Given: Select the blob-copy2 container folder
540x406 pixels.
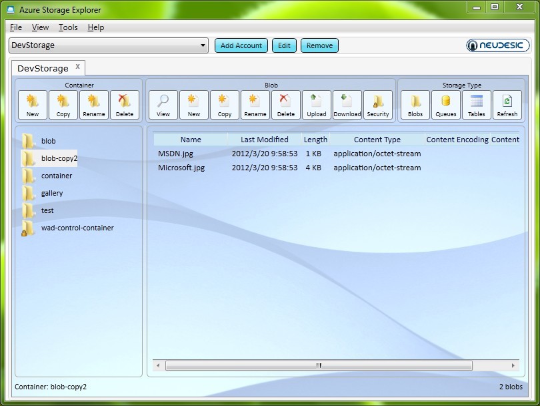Looking at the screenshot, I should [x=49, y=158].
